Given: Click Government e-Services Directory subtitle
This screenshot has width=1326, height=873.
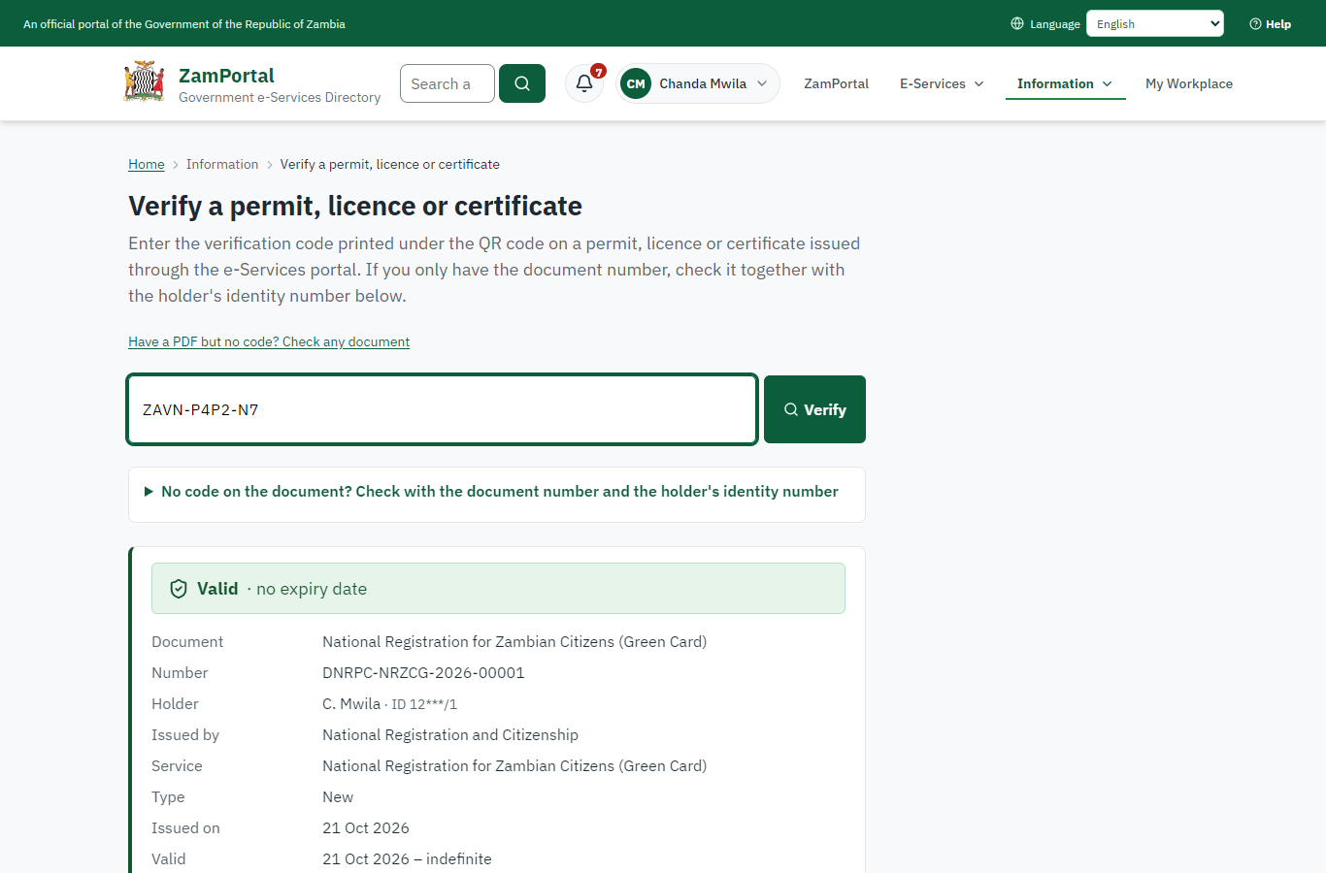Looking at the screenshot, I should [280, 97].
